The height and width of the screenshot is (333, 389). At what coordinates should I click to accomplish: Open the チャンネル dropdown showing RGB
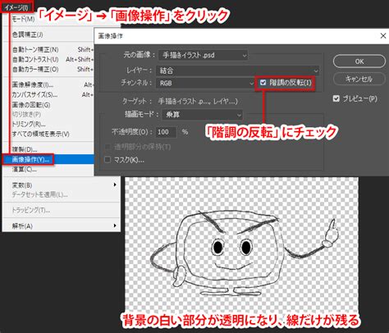[x=205, y=83]
